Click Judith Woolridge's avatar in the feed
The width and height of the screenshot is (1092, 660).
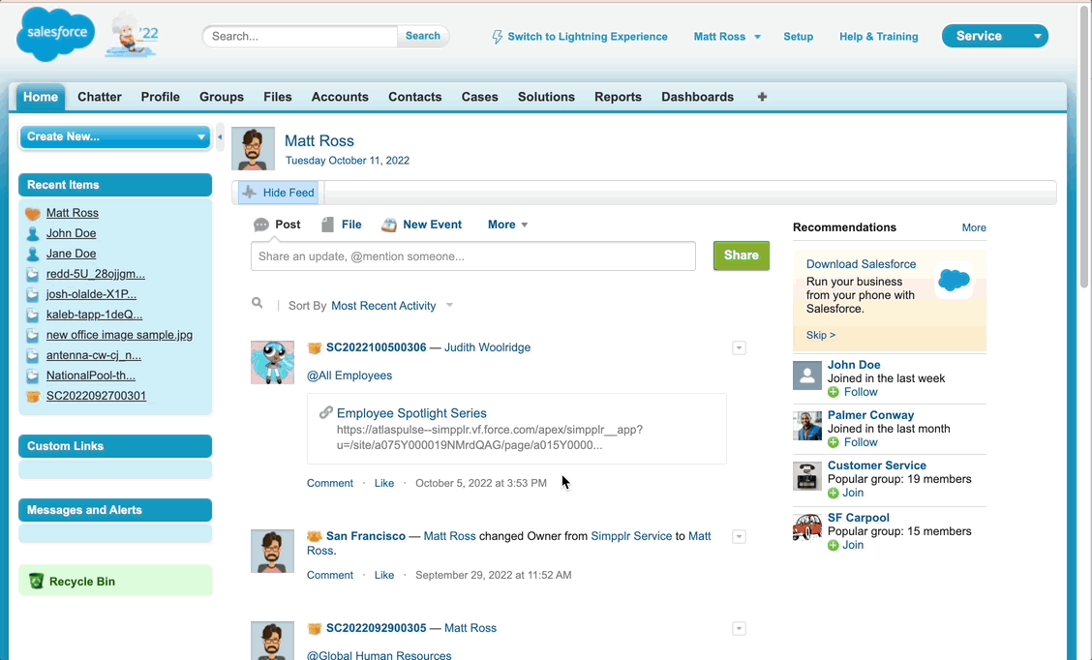[272, 362]
